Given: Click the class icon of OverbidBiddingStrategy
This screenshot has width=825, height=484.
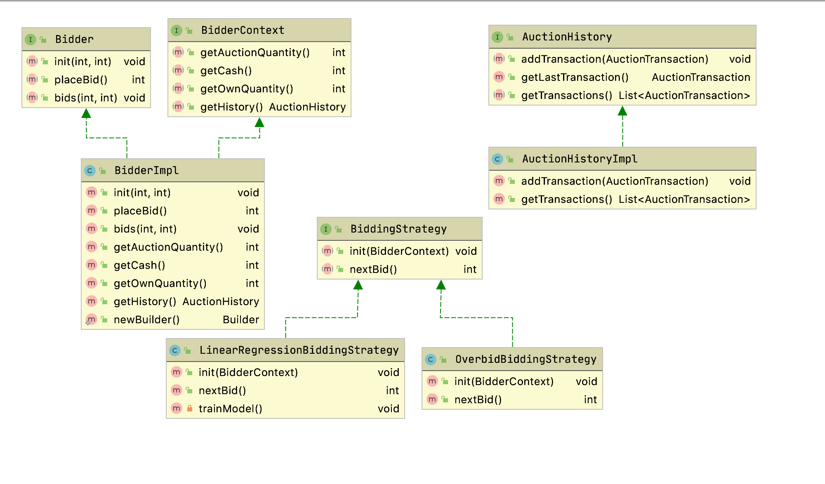Looking at the screenshot, I should point(430,359).
